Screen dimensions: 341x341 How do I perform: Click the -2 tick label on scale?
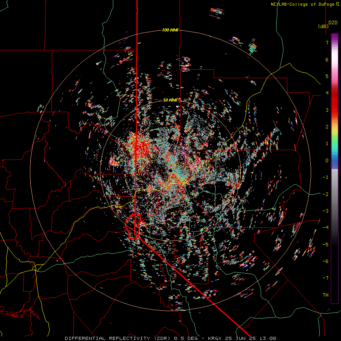click(x=325, y=194)
